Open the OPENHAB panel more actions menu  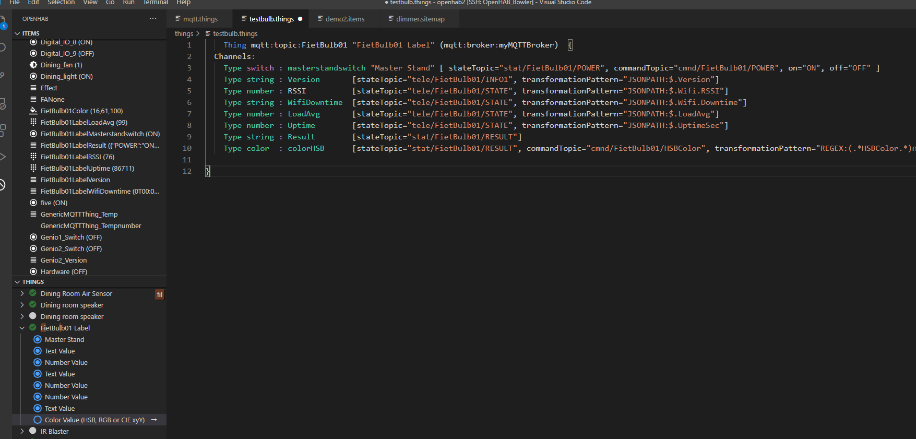pyautogui.click(x=152, y=19)
